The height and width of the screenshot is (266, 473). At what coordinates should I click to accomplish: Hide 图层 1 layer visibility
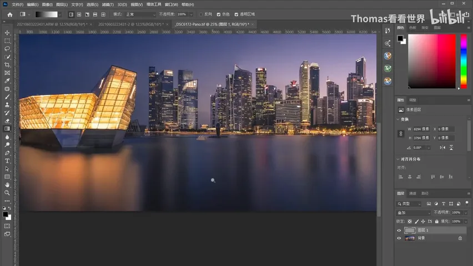click(x=399, y=231)
